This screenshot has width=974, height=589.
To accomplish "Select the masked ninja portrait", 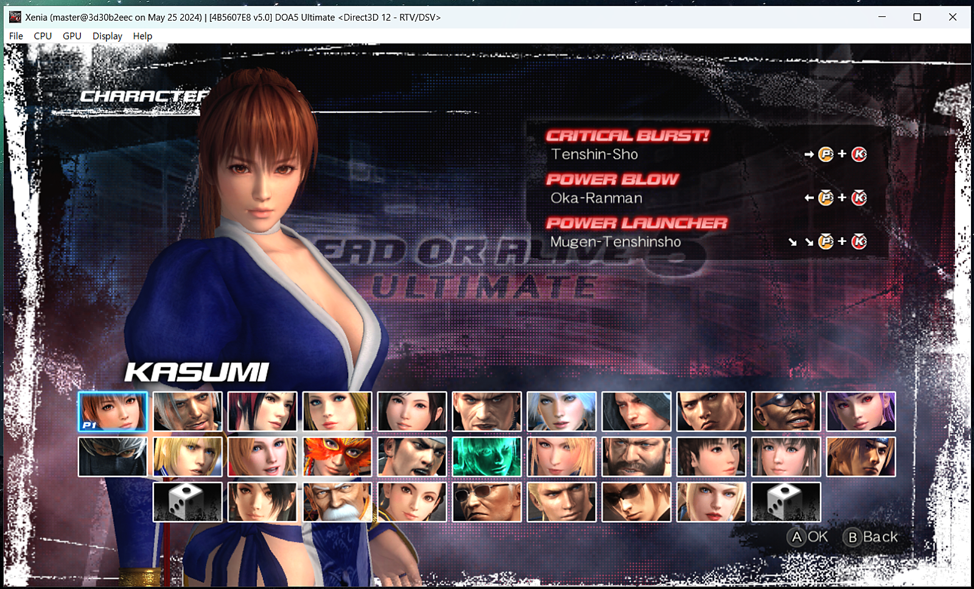I will click(x=113, y=456).
